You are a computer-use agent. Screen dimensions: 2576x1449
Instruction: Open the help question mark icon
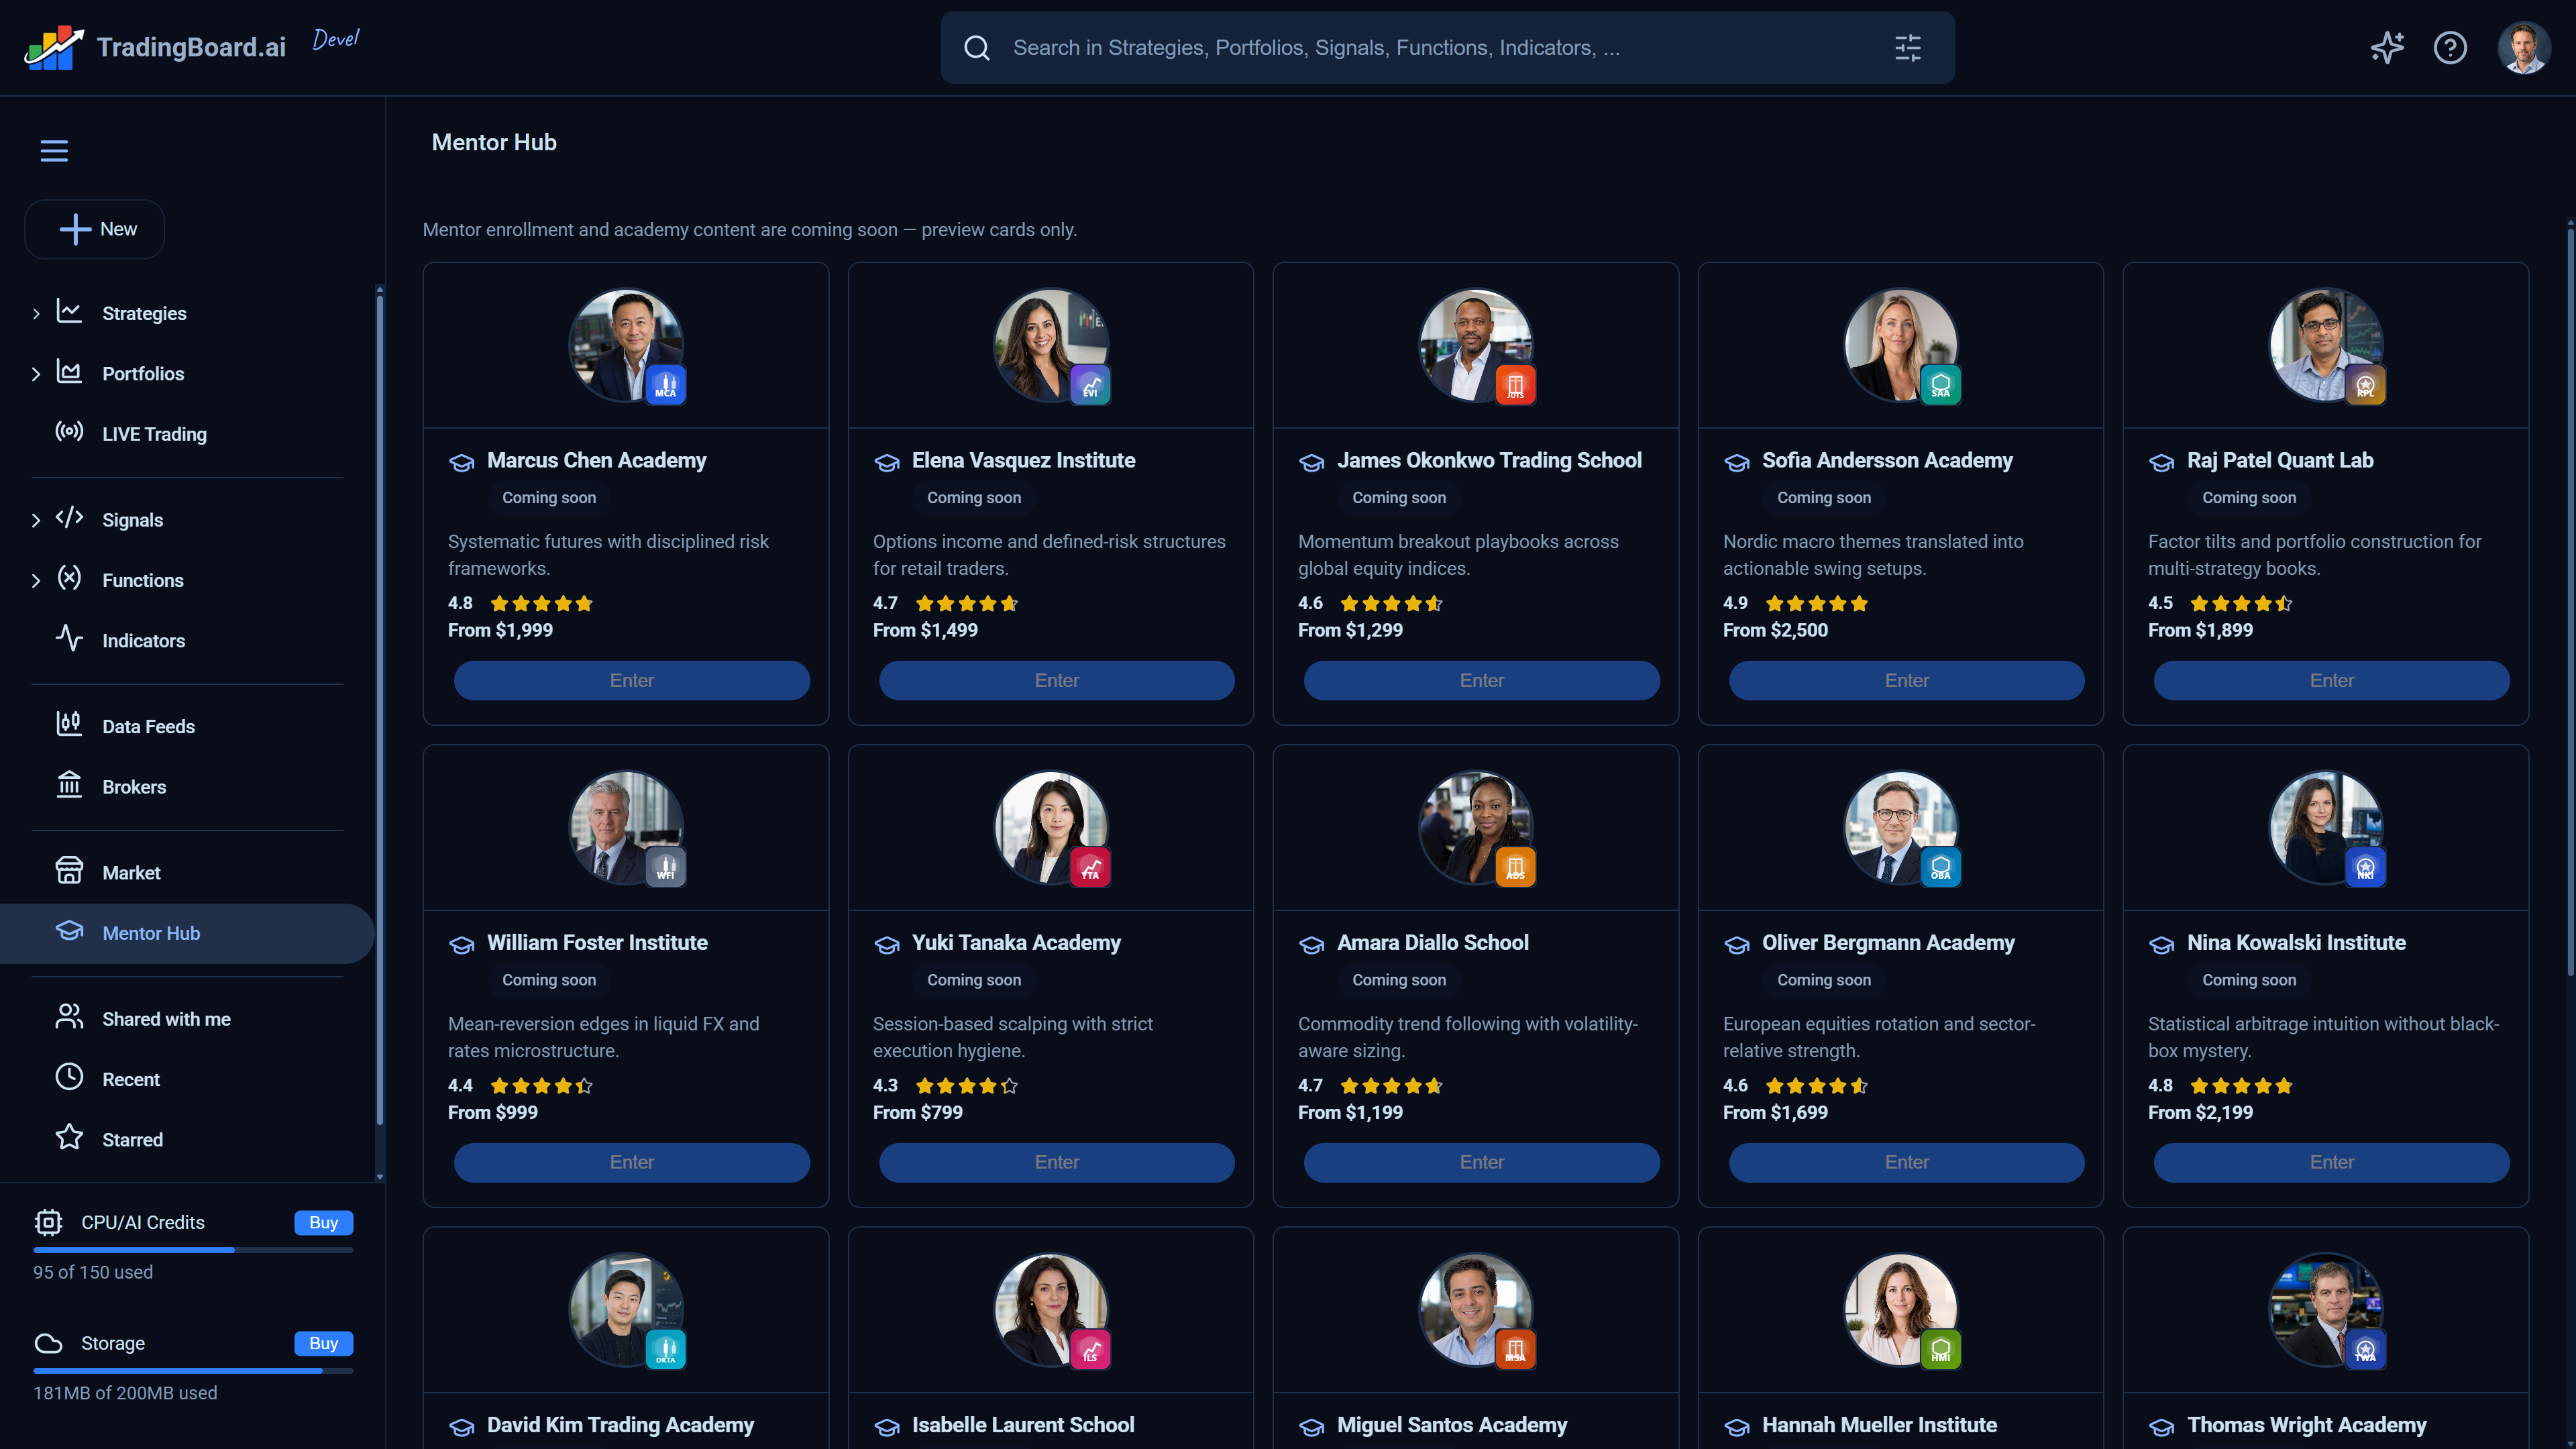click(2450, 48)
